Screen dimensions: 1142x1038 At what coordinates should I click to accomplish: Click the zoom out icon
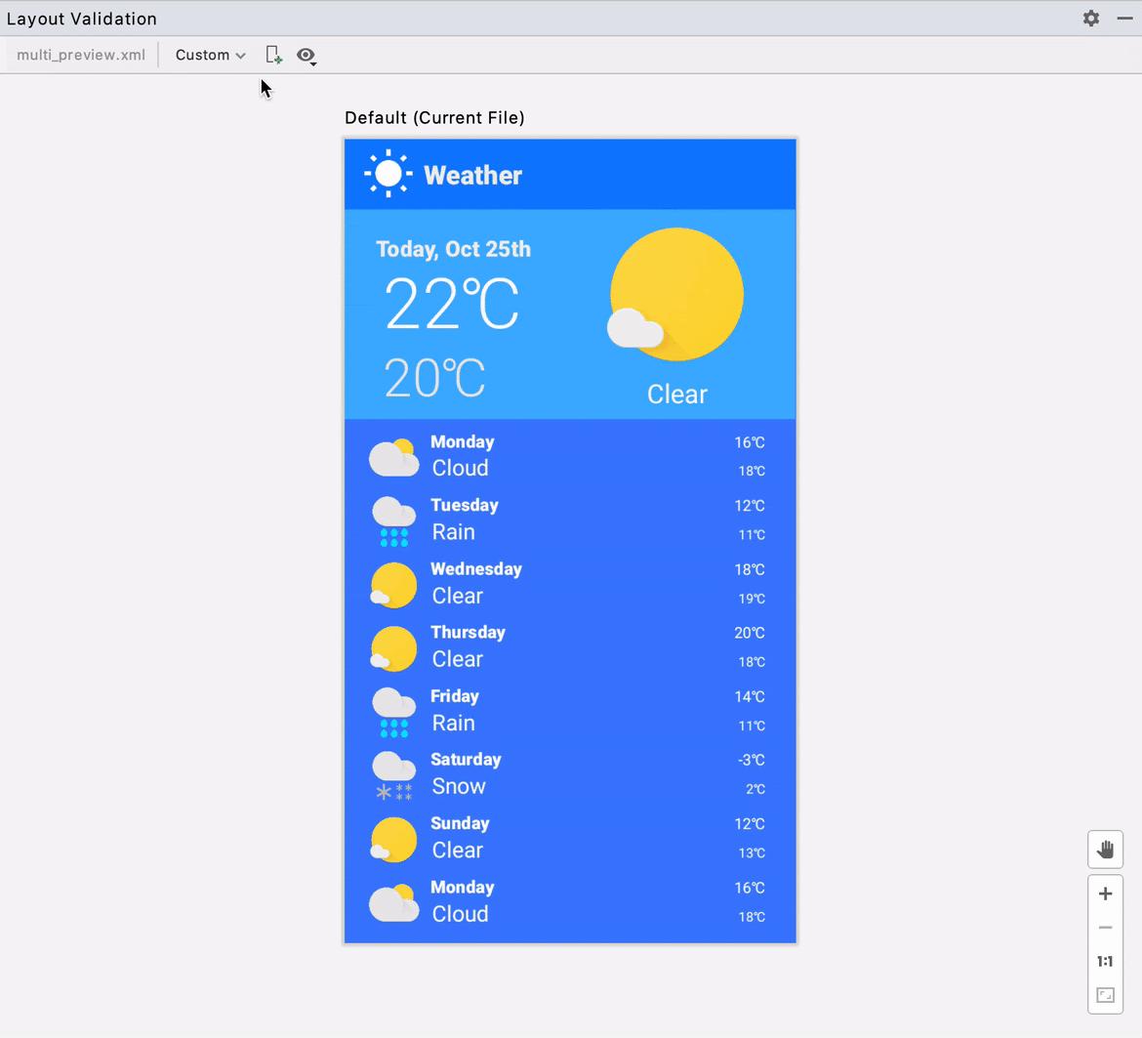[1105, 927]
